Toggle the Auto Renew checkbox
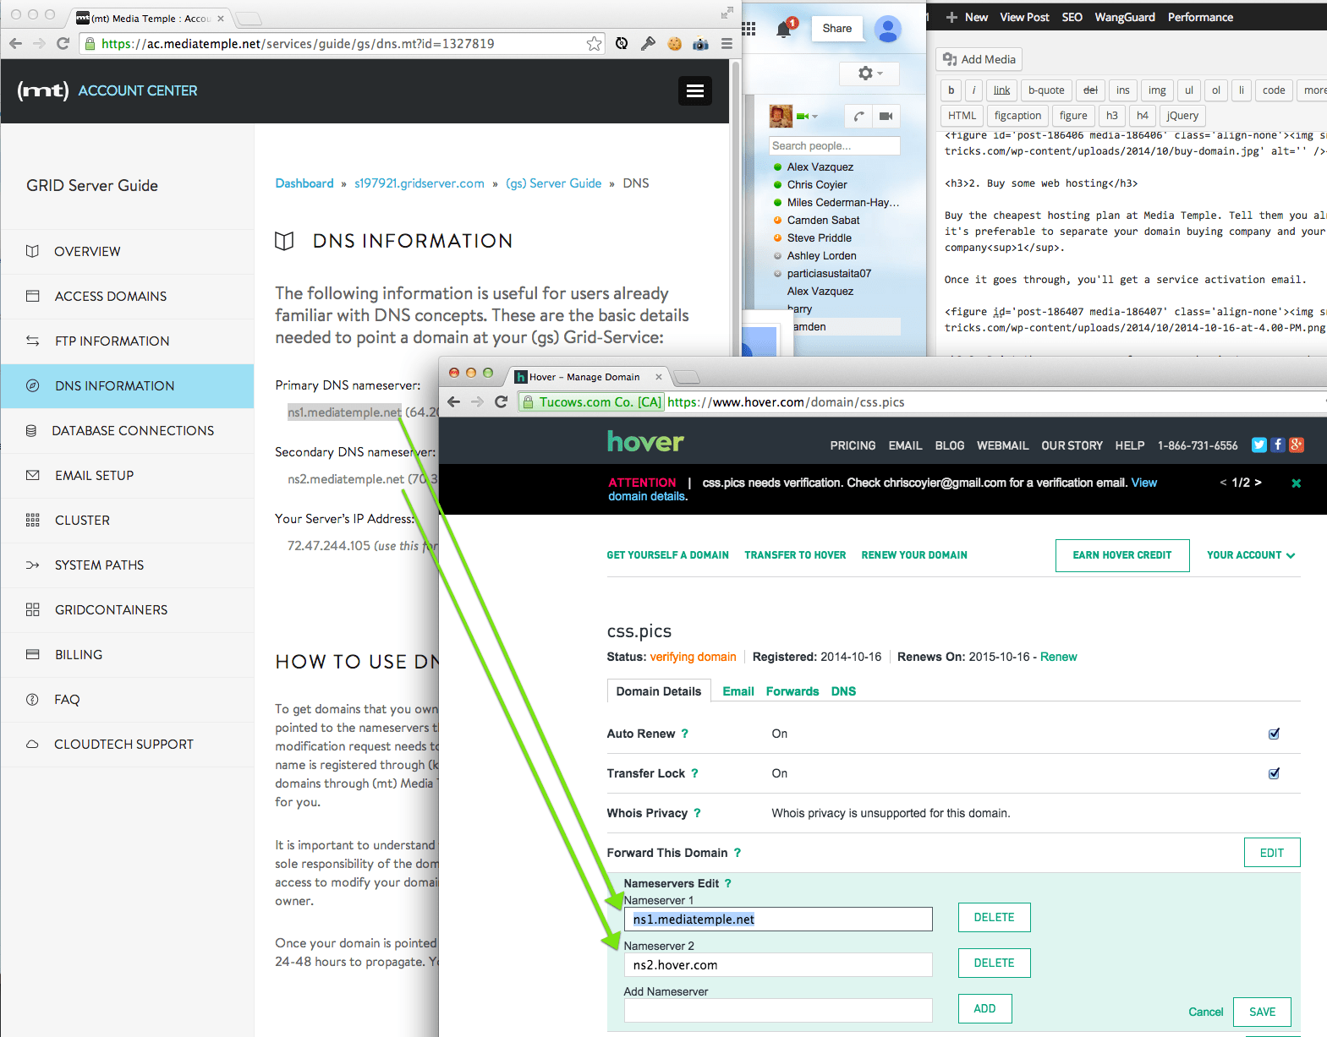1327x1037 pixels. 1274,734
